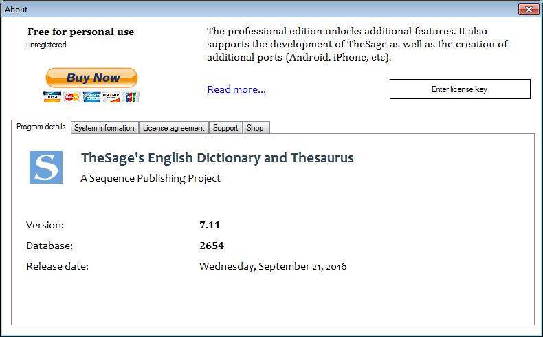543x337 pixels.
Task: Click the orange Buy Now button
Action: click(x=92, y=78)
